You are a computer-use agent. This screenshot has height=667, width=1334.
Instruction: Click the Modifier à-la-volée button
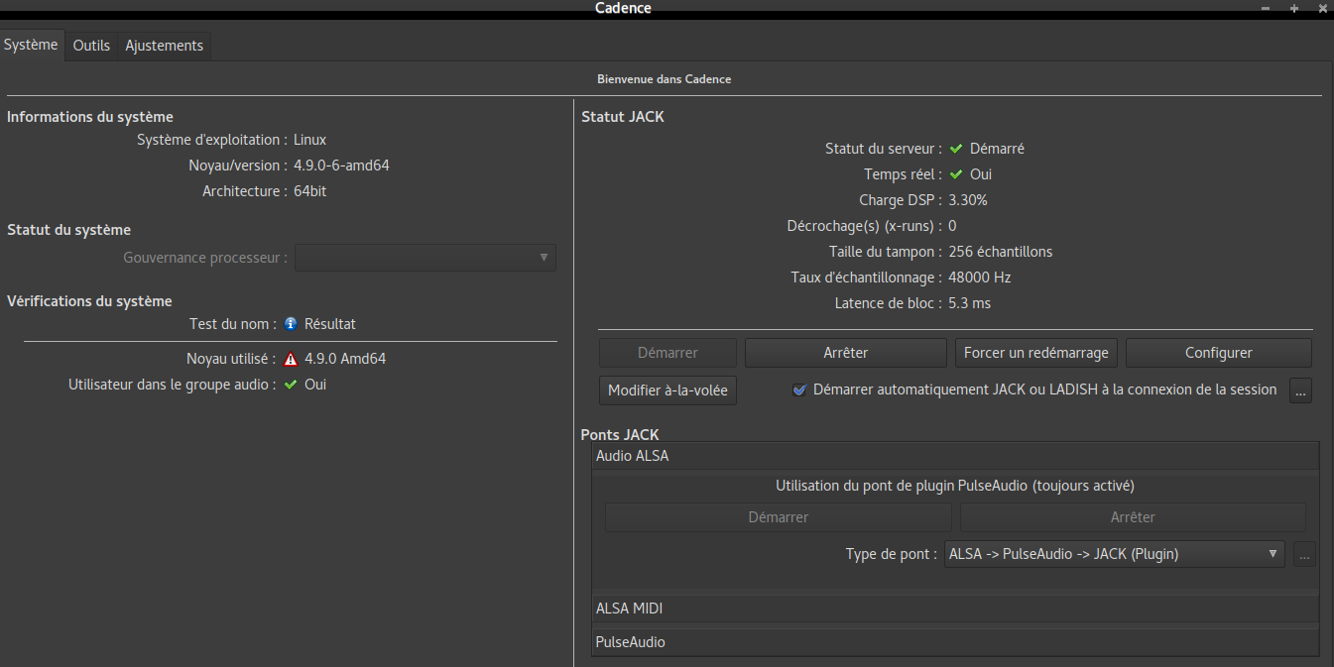pyautogui.click(x=667, y=390)
